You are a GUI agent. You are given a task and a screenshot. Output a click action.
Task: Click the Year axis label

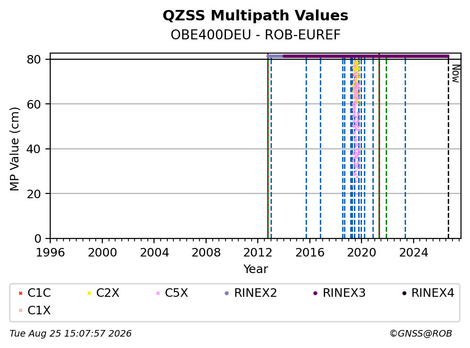(x=255, y=269)
